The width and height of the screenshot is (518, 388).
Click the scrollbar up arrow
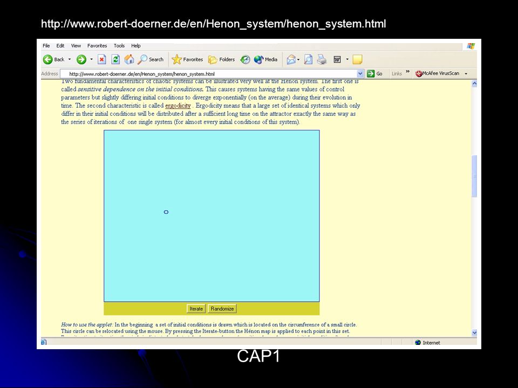[474, 84]
